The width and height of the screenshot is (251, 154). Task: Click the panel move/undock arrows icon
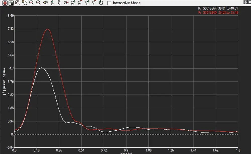245,2
